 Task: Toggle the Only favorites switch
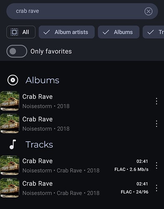(x=17, y=51)
